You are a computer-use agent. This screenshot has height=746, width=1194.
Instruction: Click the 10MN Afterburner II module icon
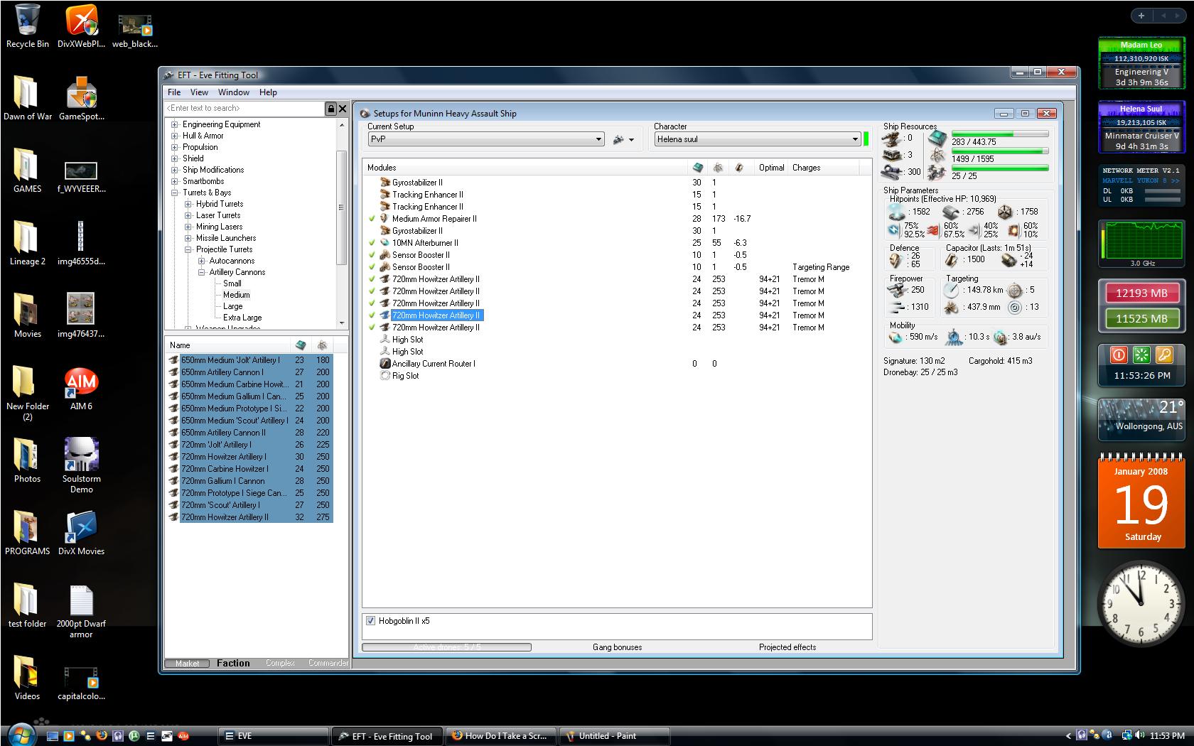[x=384, y=243]
